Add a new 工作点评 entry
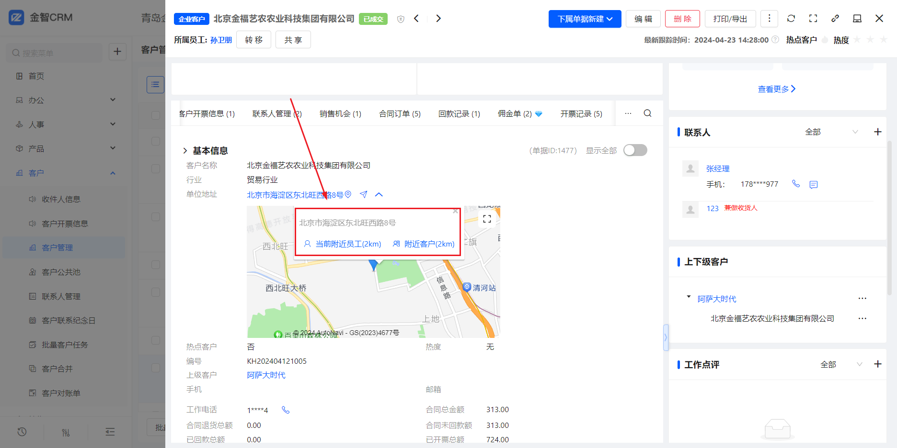This screenshot has width=897, height=448. pyautogui.click(x=878, y=364)
